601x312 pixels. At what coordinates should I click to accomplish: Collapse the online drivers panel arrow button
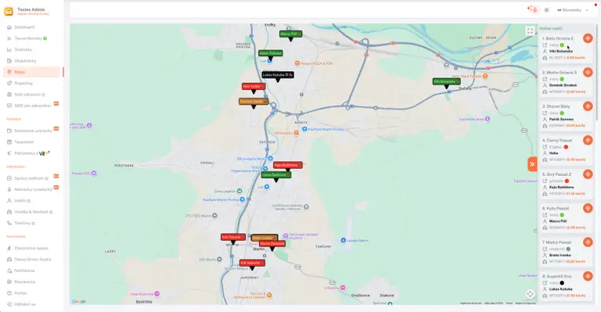(x=532, y=164)
